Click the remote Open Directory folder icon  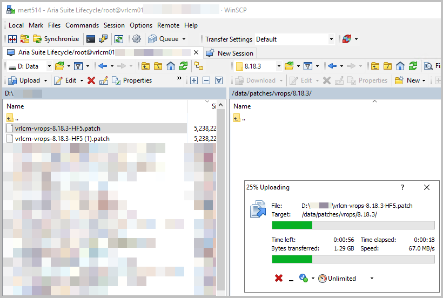[290, 66]
